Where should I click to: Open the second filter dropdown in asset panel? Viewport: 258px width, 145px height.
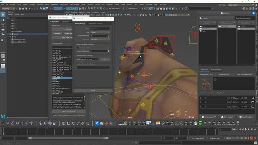pyautogui.click(x=227, y=23)
